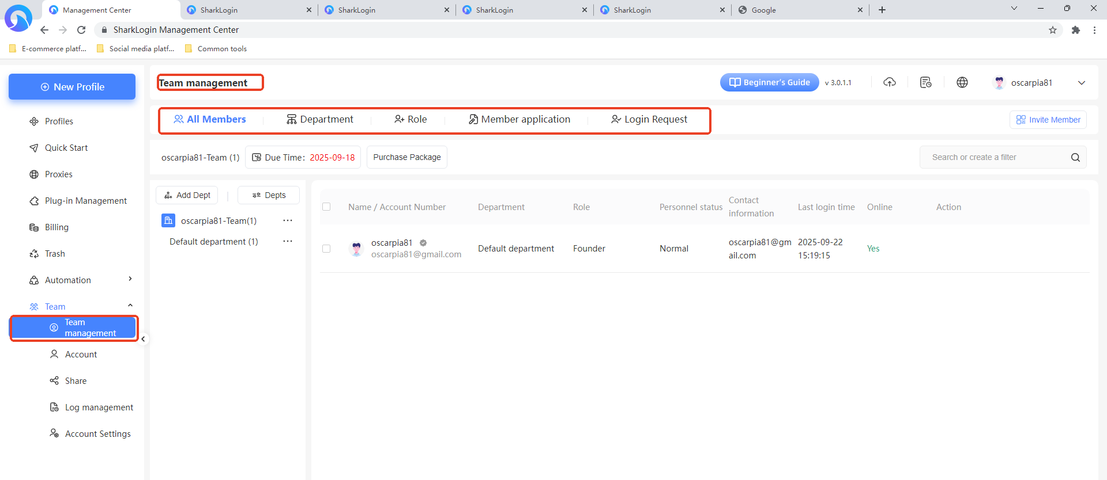The width and height of the screenshot is (1107, 480).
Task: Toggle the select-all members checkbox
Action: [326, 207]
